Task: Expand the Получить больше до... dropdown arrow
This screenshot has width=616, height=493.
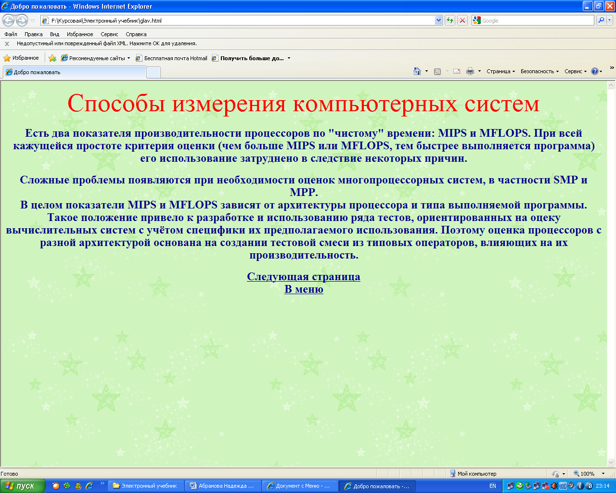Action: pyautogui.click(x=289, y=58)
